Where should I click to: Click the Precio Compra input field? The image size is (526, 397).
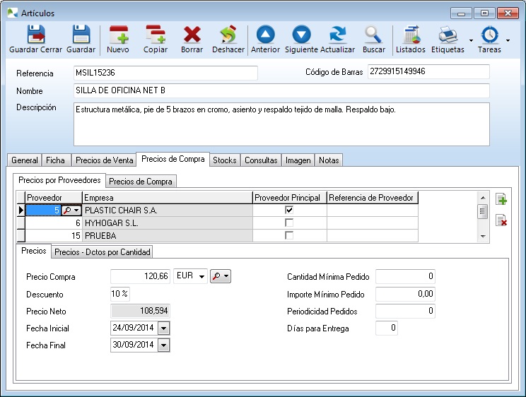141,277
